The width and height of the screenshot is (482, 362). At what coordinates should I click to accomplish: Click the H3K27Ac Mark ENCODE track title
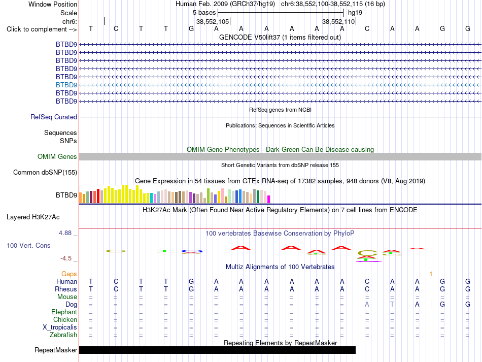[x=280, y=210]
